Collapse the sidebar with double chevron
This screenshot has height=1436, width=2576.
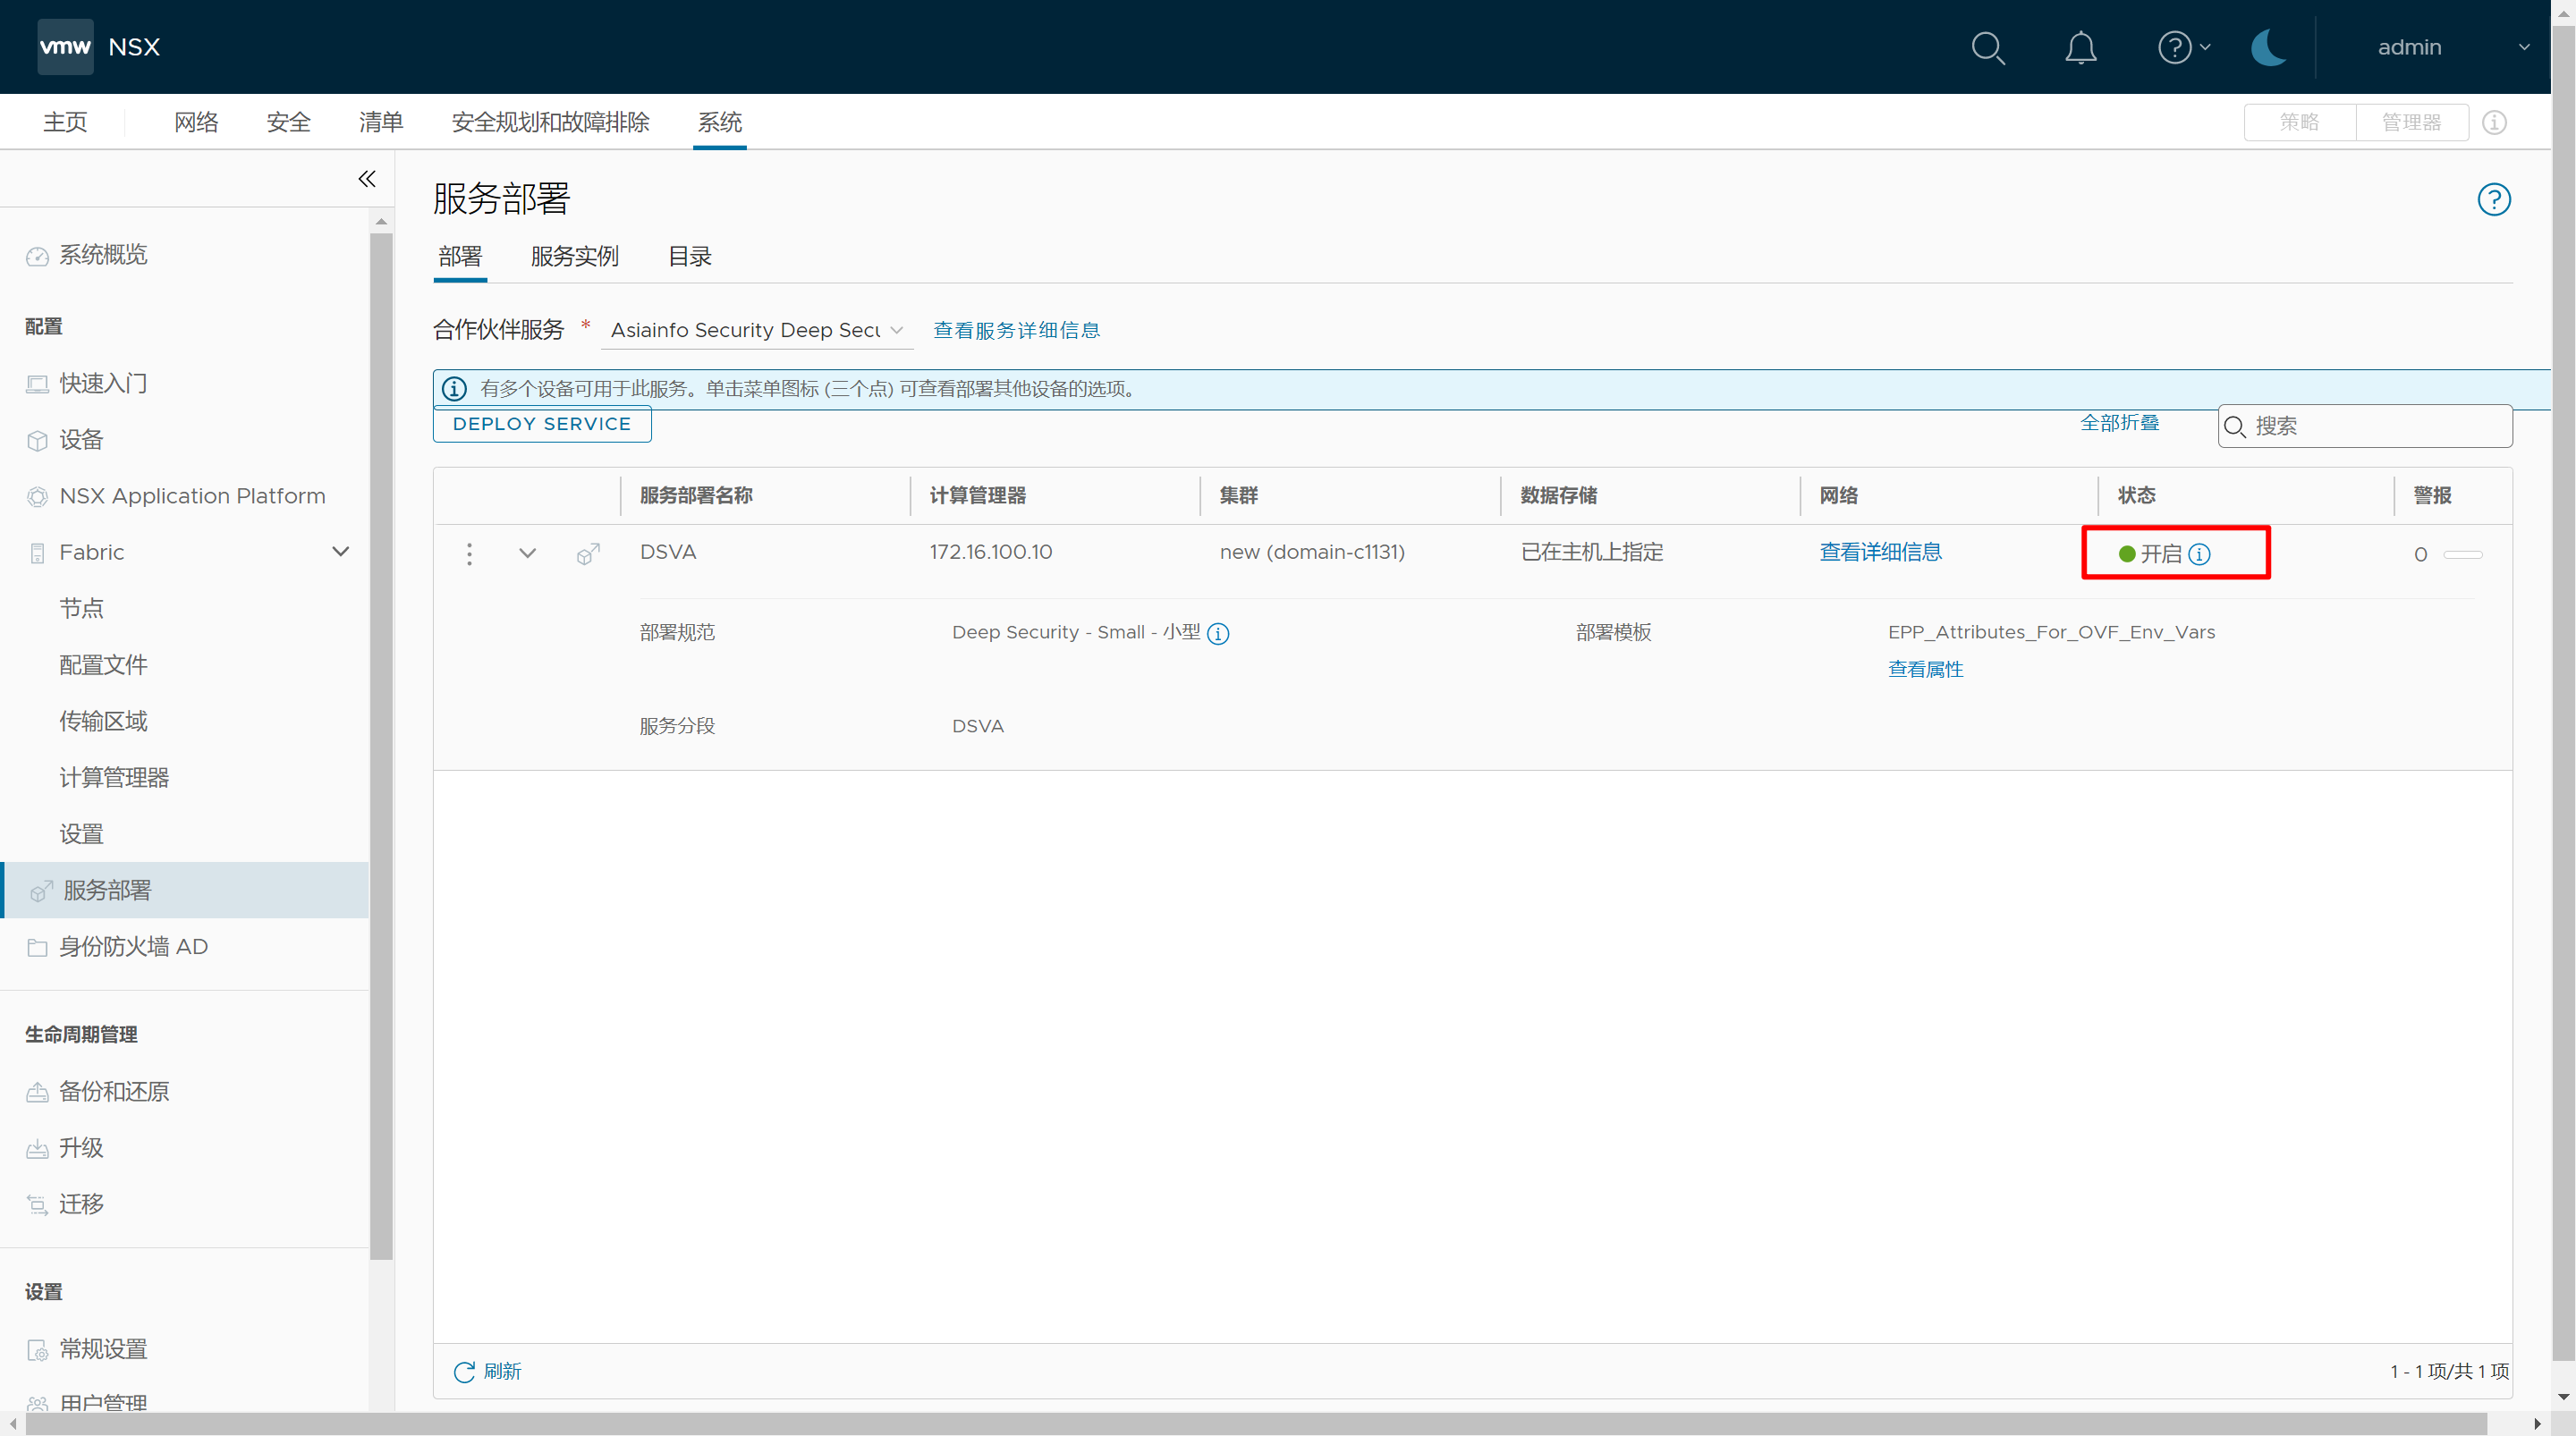pyautogui.click(x=367, y=179)
